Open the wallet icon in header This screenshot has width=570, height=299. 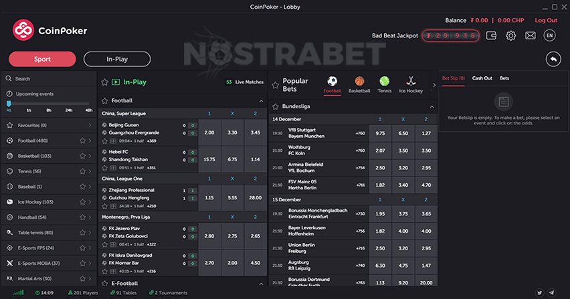pos(491,35)
